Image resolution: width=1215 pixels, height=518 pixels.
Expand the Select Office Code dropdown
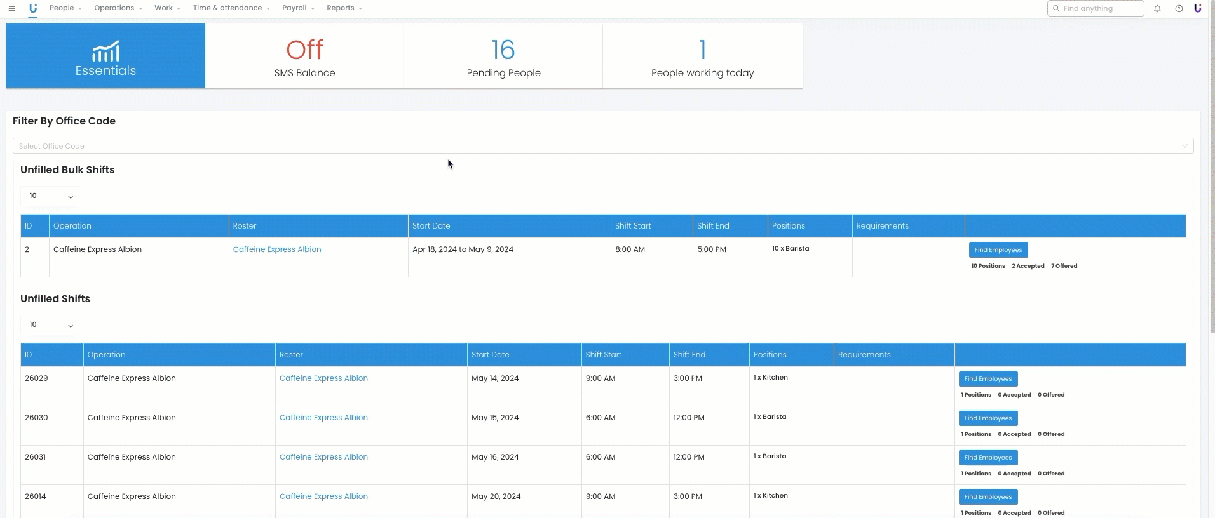pyautogui.click(x=602, y=146)
